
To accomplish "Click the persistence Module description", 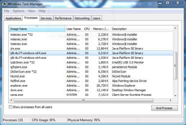I will click(x=124, y=67).
